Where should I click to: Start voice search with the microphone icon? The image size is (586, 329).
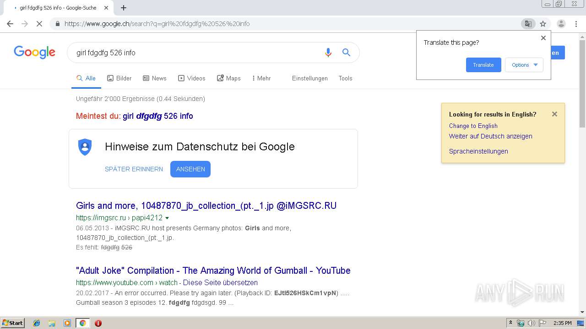tap(328, 53)
